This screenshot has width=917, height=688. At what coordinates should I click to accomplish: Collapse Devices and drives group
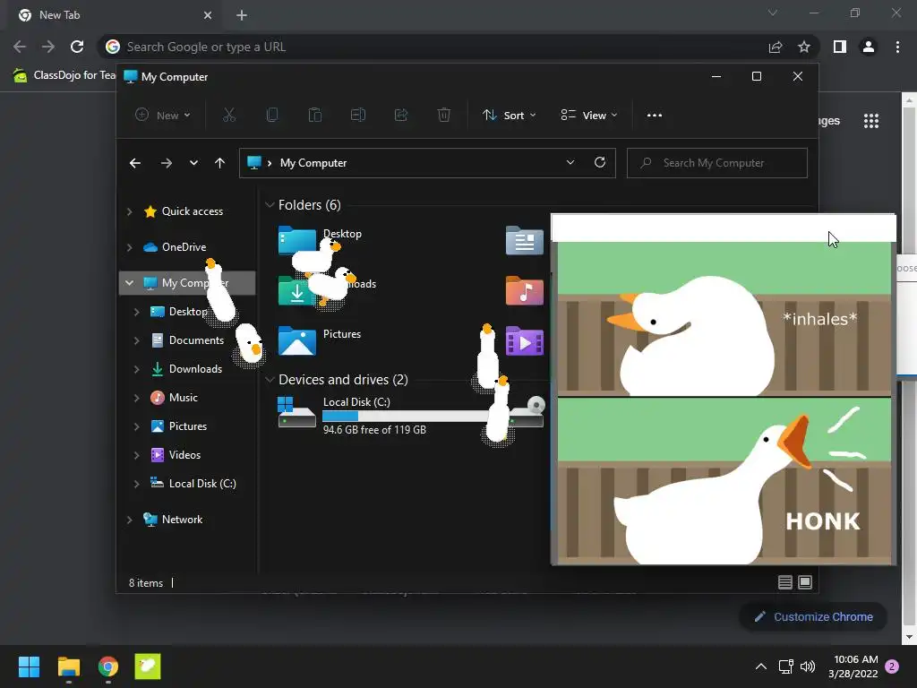[x=270, y=380]
